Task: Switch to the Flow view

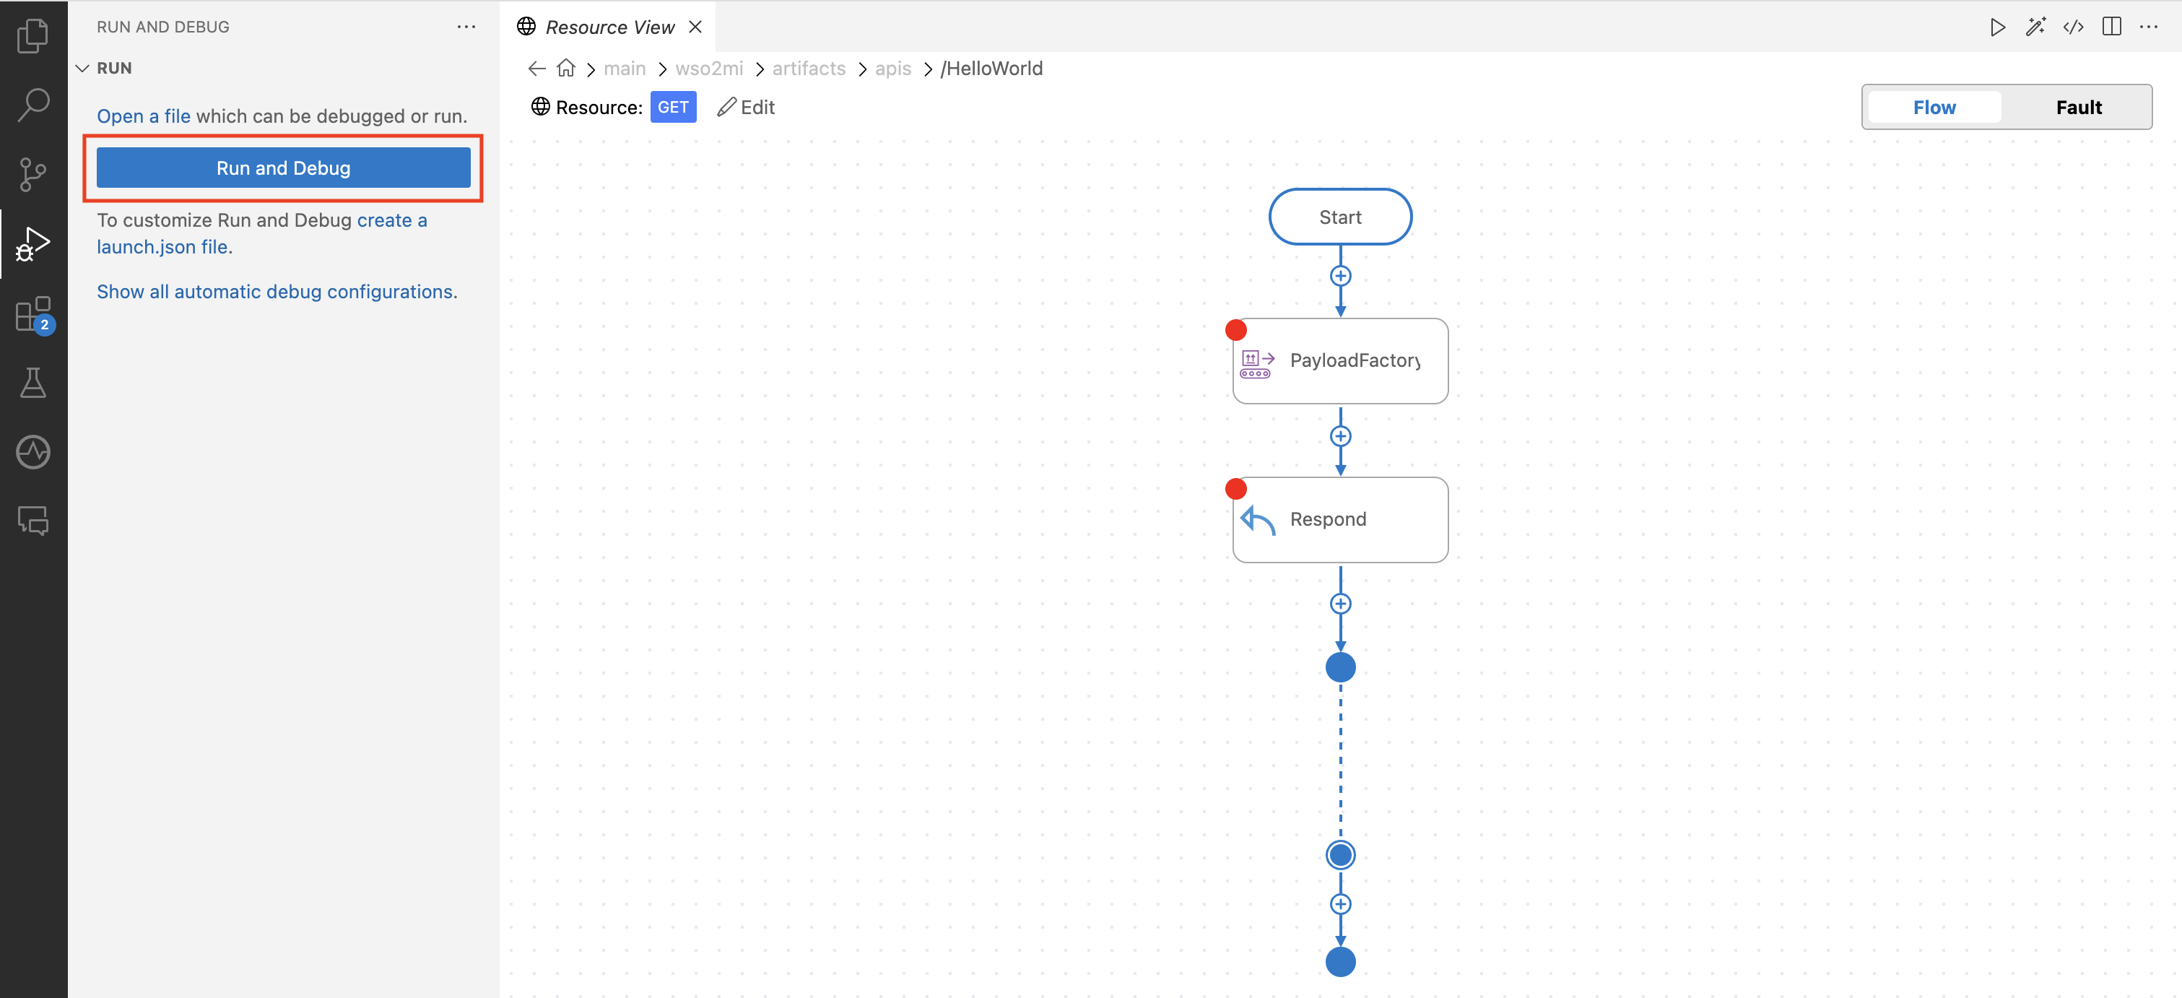Action: point(1934,108)
